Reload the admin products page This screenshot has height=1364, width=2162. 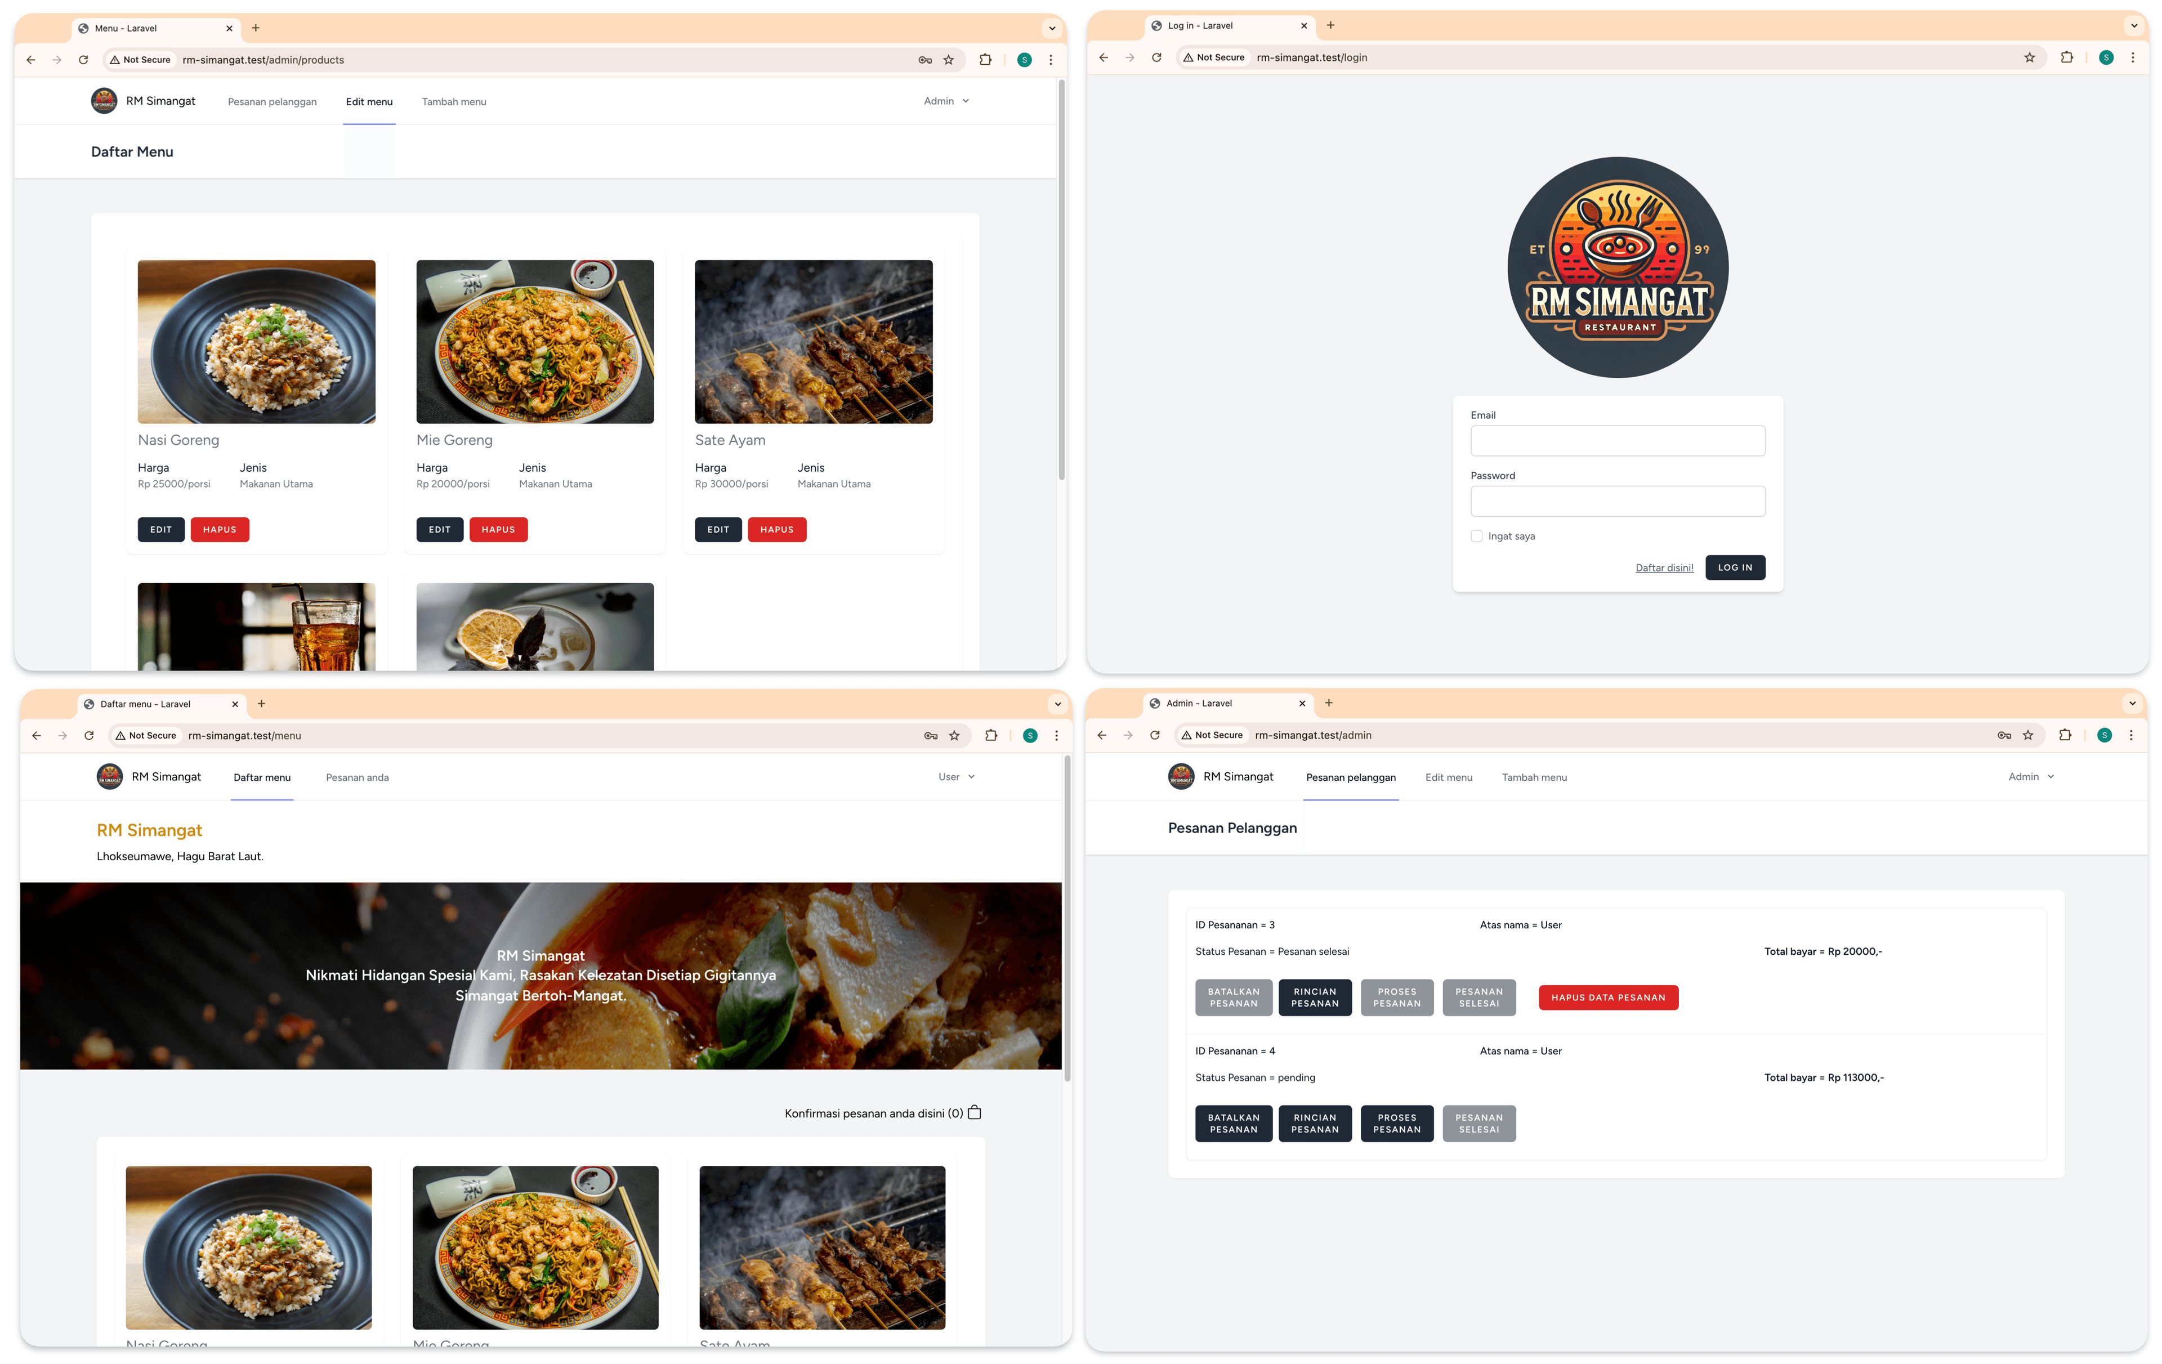[x=83, y=59]
